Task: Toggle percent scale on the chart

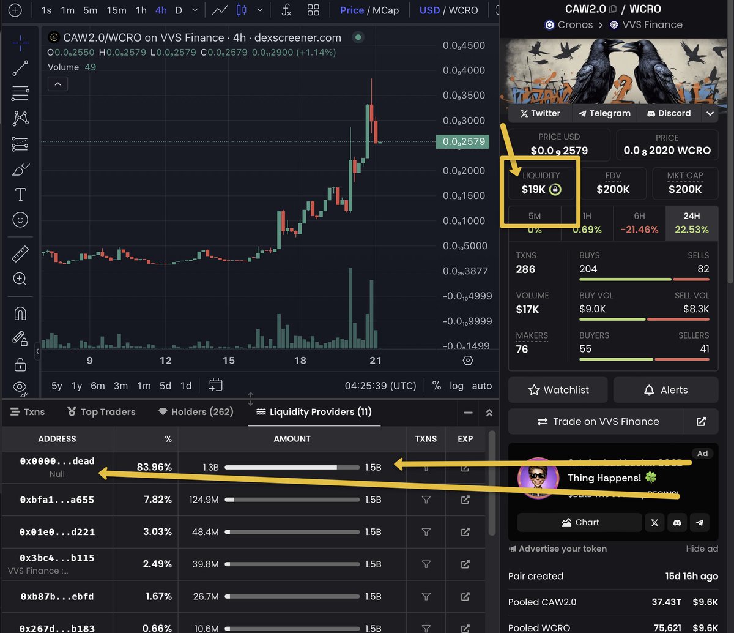Action: click(x=436, y=386)
